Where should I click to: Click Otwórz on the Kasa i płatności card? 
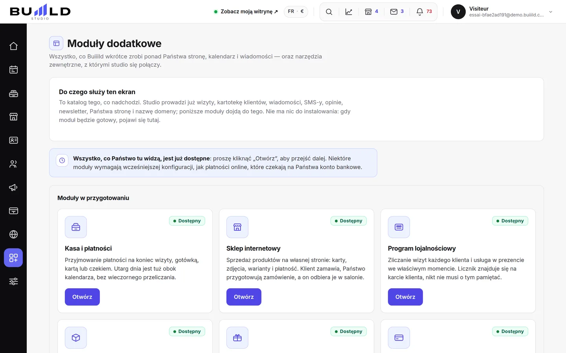[x=82, y=297]
